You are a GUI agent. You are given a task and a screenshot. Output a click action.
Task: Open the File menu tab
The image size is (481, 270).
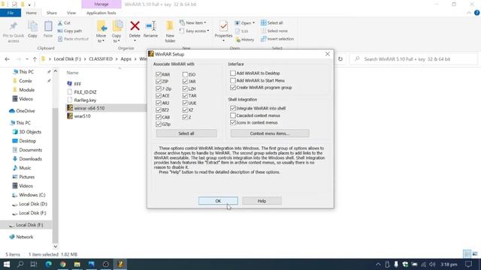pos(11,13)
